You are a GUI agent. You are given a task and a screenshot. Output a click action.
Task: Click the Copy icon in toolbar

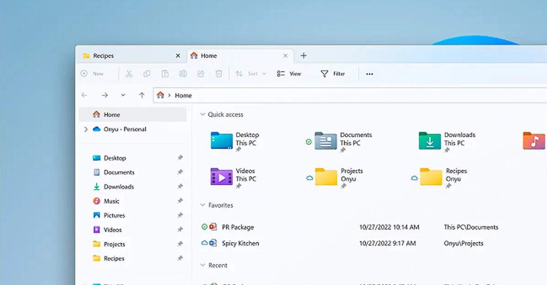(x=147, y=74)
